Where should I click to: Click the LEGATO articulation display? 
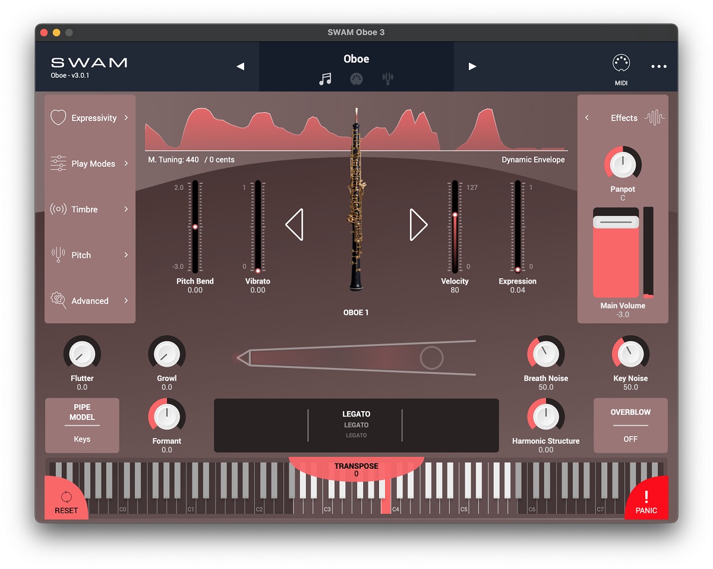click(x=356, y=425)
